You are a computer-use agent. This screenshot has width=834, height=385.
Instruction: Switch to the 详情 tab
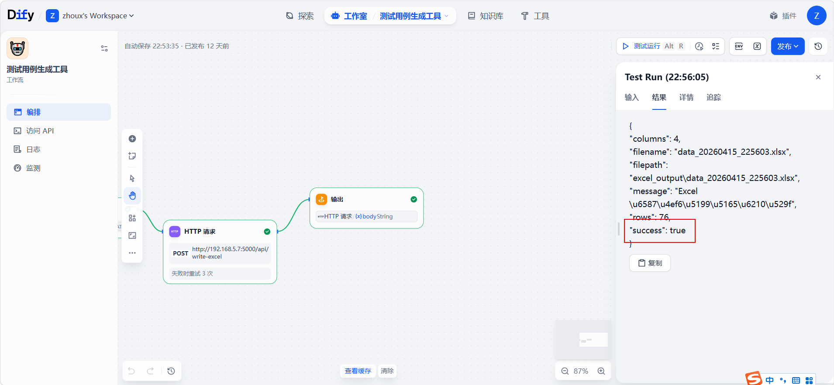(x=686, y=97)
